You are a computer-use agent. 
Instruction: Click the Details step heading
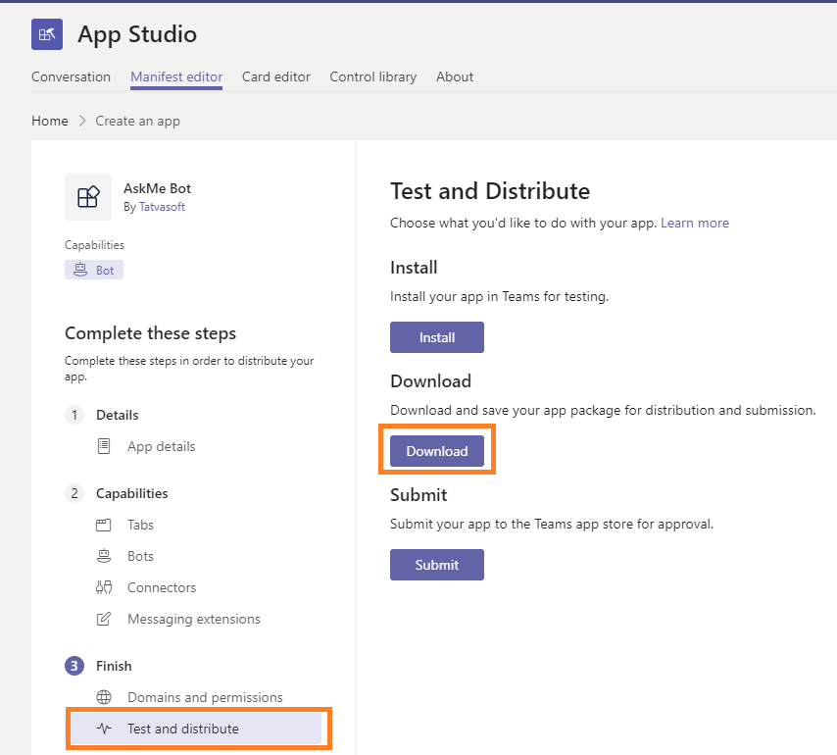click(x=117, y=415)
